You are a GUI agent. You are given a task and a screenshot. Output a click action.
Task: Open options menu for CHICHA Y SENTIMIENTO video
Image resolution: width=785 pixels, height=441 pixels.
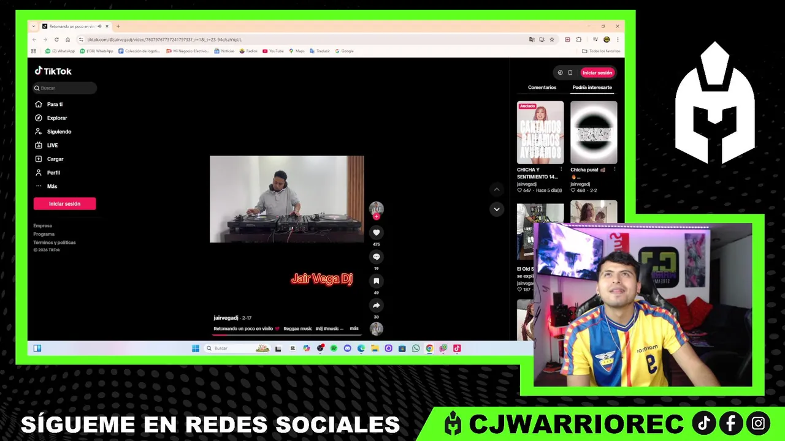(561, 170)
